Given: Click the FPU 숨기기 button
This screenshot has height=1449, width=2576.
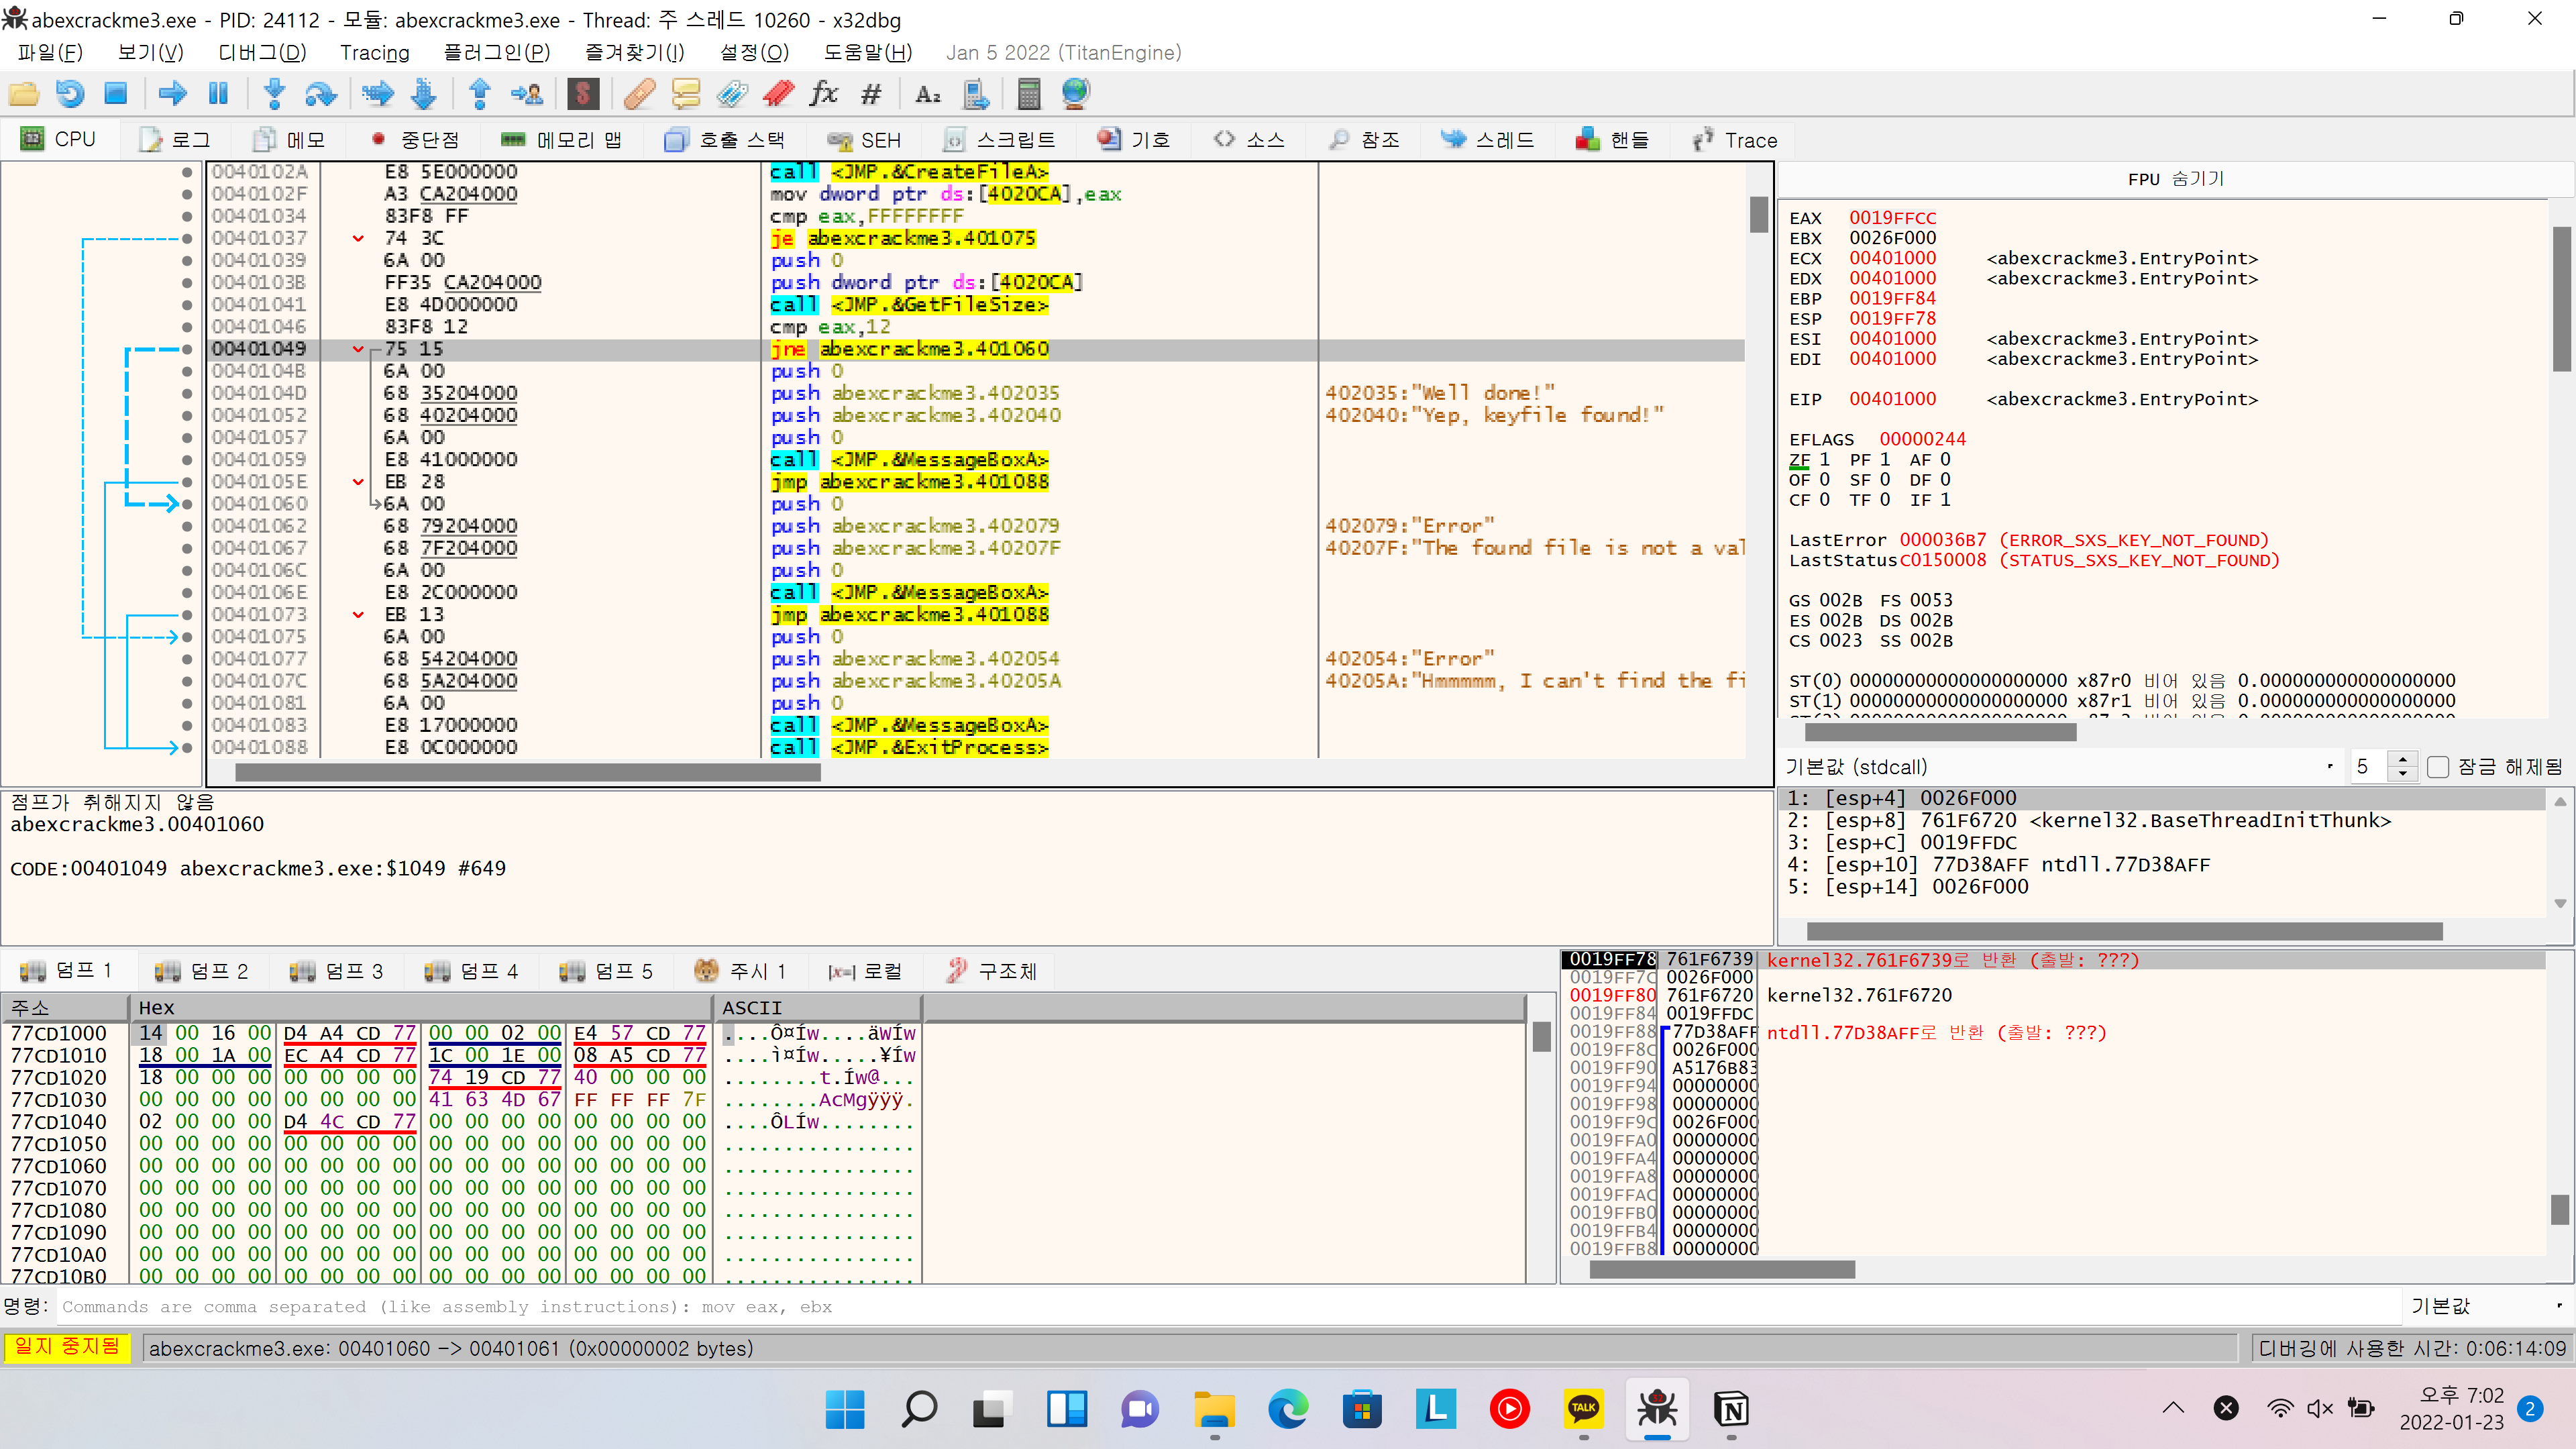Looking at the screenshot, I should (x=2175, y=179).
